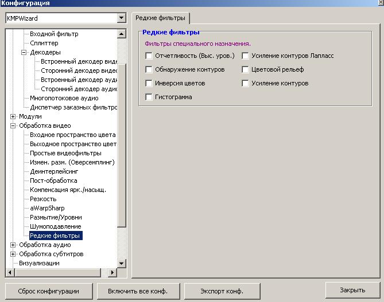Expand the Обработка аудио node

tap(13, 245)
